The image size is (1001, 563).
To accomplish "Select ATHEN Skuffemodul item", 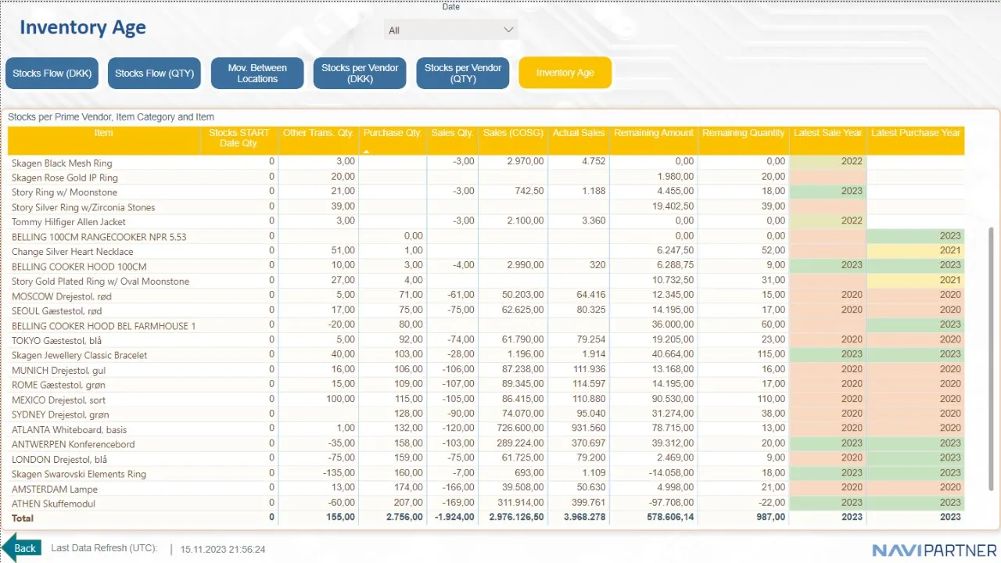I will pos(54,504).
